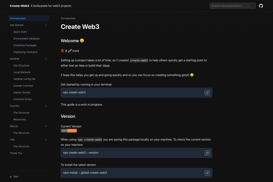Toggle the Dark theme switcher
This screenshot has width=273, height=182.
14,177
